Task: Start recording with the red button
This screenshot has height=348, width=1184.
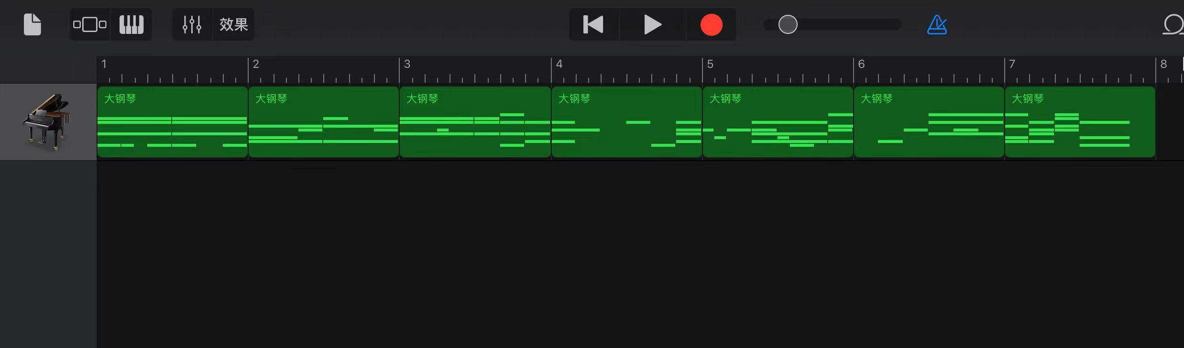Action: [x=712, y=25]
